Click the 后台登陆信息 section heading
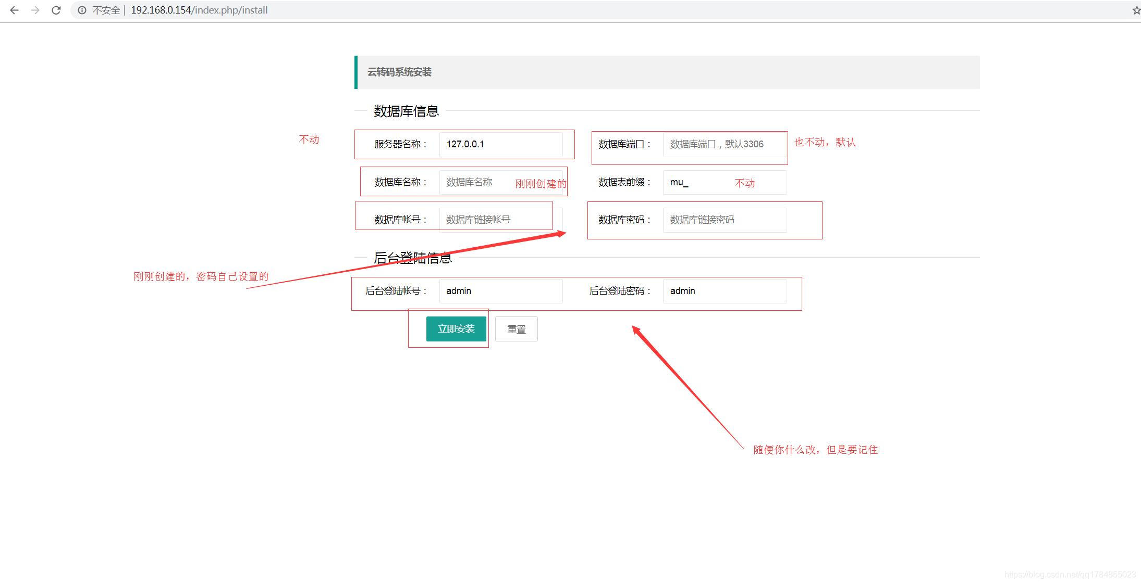 pos(412,258)
